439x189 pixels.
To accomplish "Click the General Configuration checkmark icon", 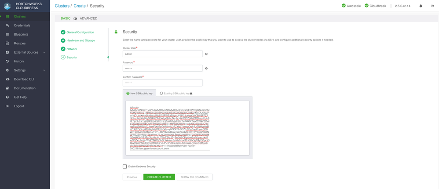I will [63, 32].
